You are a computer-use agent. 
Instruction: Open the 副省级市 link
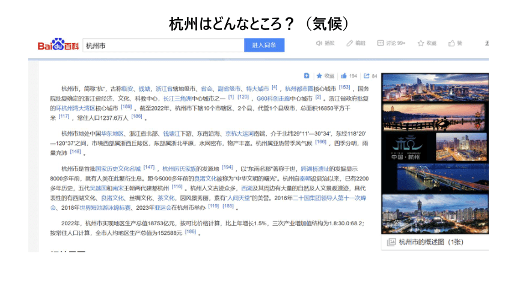coord(229,89)
